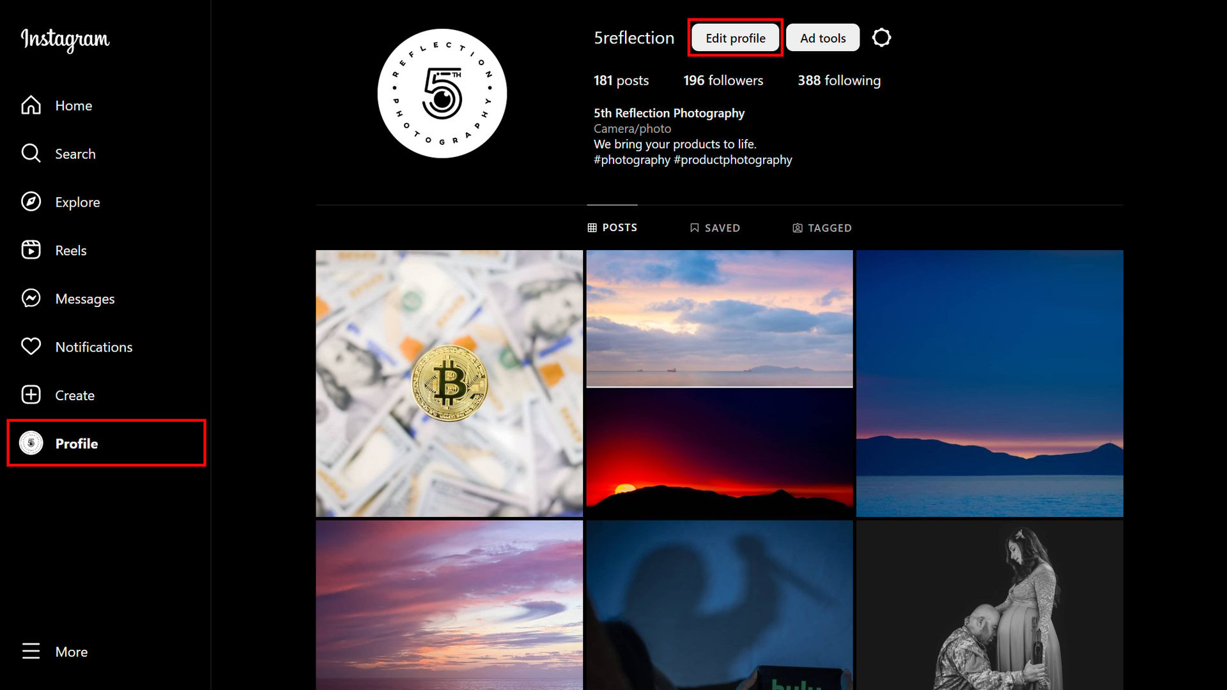Click the Messages navigation icon

[x=30, y=299]
